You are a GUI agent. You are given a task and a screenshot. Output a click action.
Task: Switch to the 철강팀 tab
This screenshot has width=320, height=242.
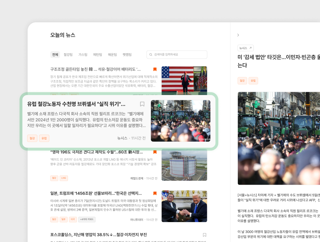(x=68, y=55)
